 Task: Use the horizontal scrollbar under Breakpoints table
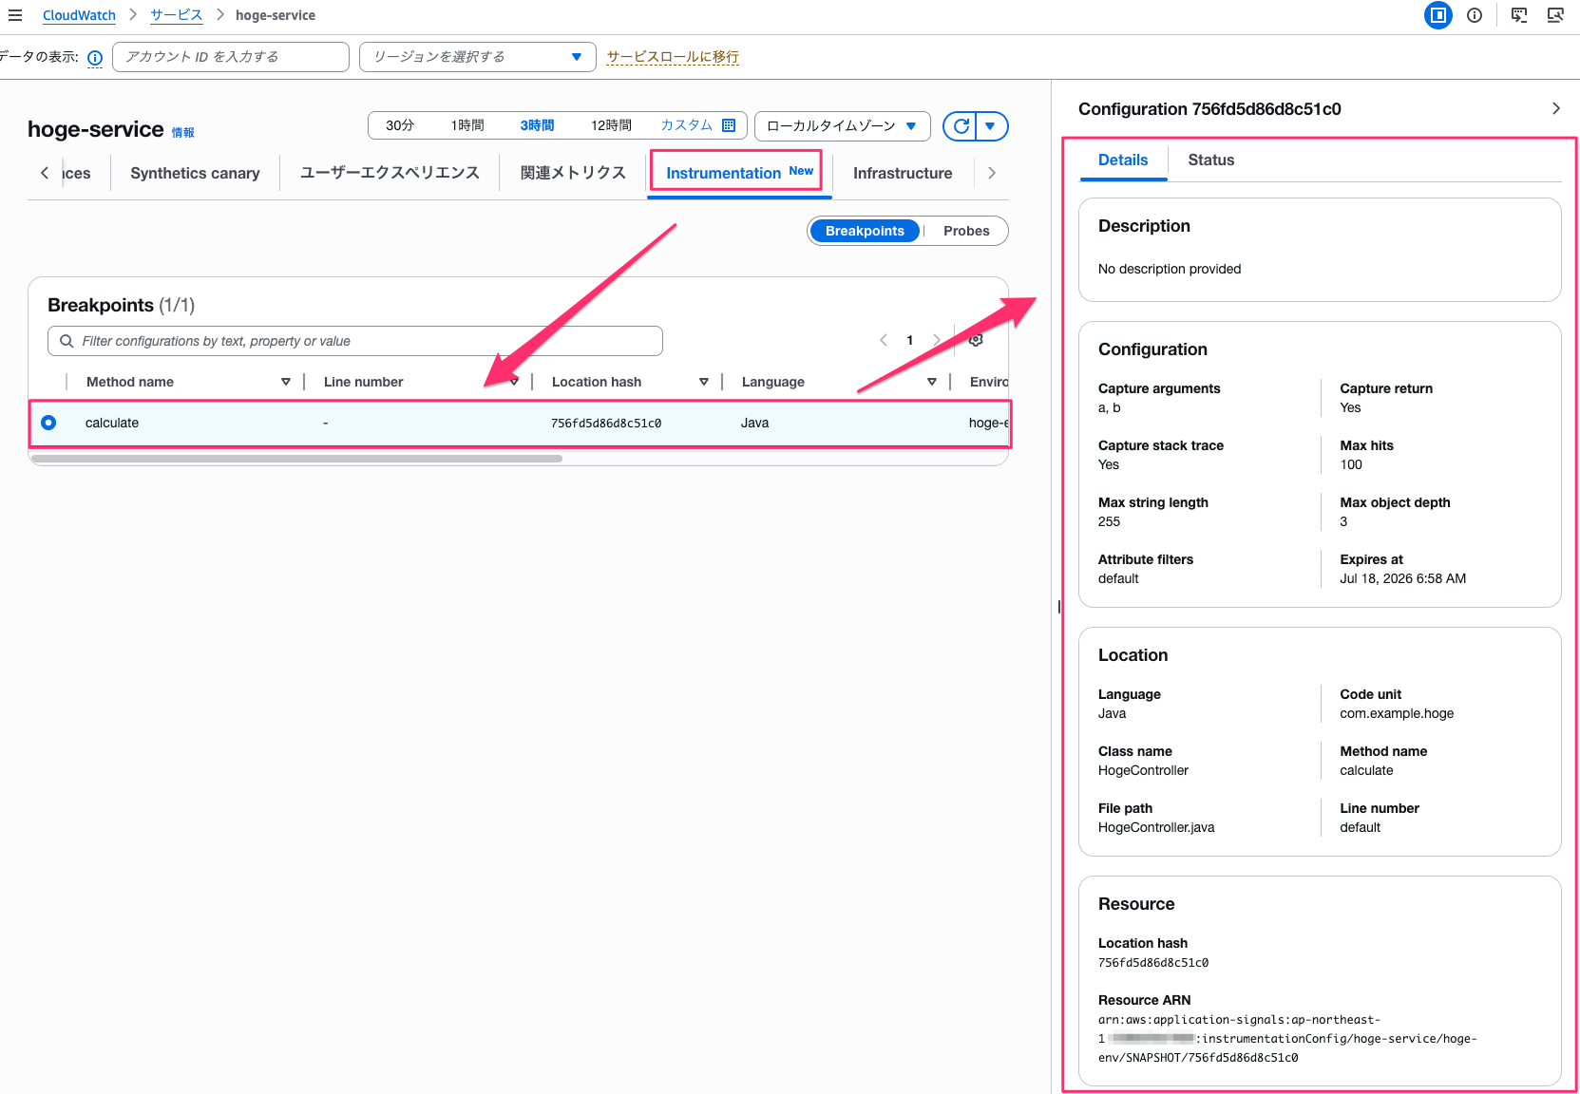296,459
